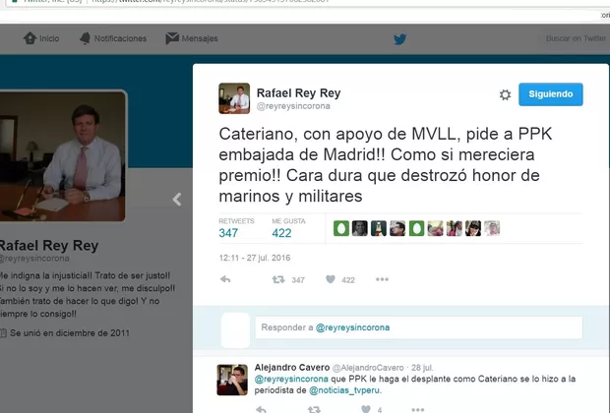Open @noticias_tvperu mention link
Viewport: 610px width, 413px height.
tap(344, 390)
